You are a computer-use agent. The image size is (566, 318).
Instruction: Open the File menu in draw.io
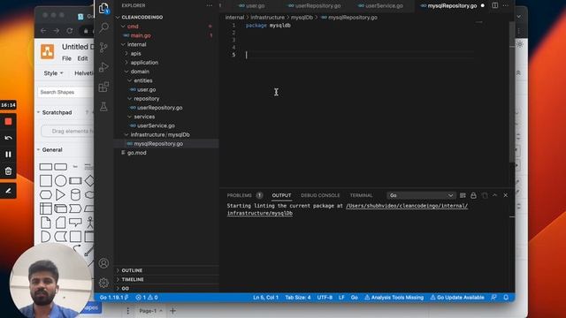(x=66, y=58)
